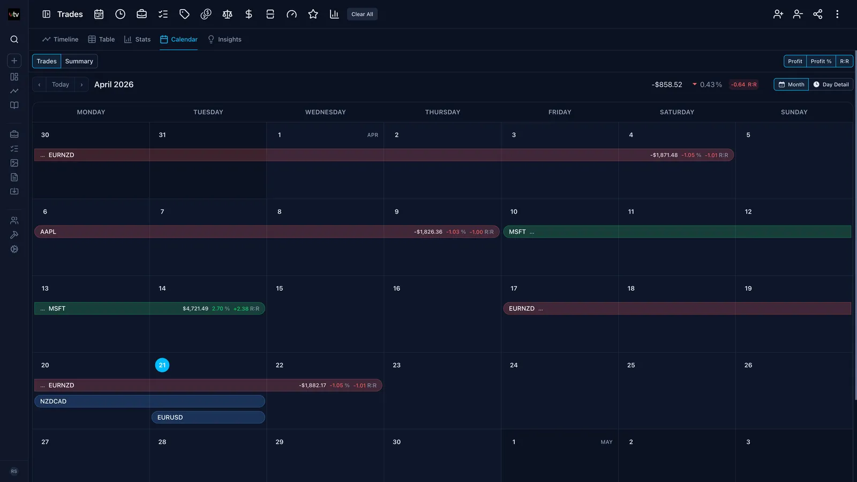Open the trend line icon in sidebar
This screenshot has height=482, width=857.
14,91
